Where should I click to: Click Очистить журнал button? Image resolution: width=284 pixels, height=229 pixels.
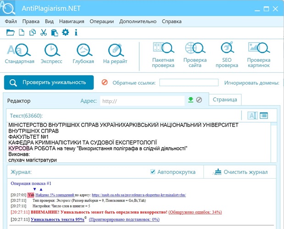[x=240, y=172]
